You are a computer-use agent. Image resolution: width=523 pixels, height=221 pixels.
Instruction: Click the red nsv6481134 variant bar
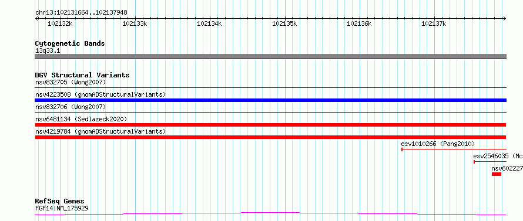pos(270,125)
